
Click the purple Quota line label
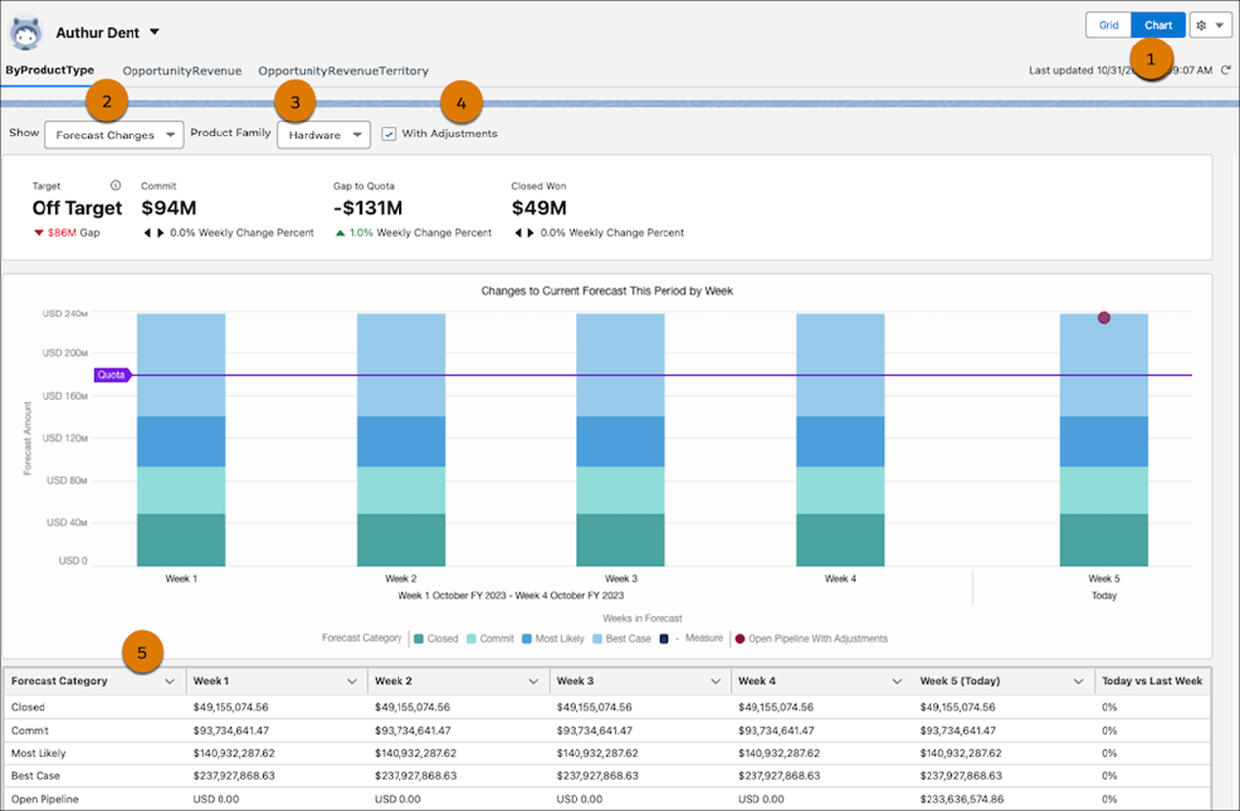pyautogui.click(x=111, y=375)
